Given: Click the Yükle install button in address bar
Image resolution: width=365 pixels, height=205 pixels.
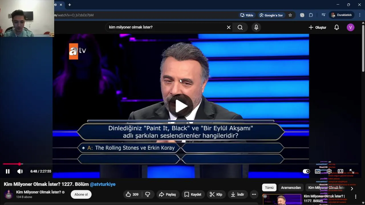Looking at the screenshot, I should pos(247,15).
